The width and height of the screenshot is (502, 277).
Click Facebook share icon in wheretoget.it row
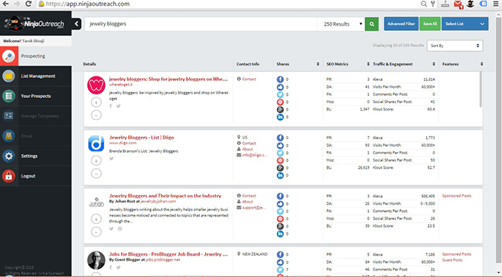[280, 80]
